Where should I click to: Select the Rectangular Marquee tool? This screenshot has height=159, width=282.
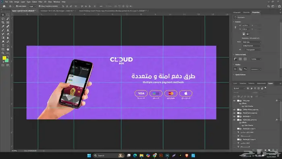(x=8, y=15)
